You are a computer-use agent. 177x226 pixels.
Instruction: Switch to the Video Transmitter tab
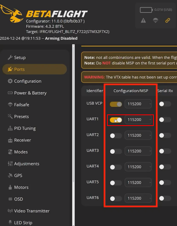coord(32,211)
